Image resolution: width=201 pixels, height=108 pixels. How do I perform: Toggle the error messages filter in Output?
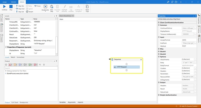tap(10, 65)
